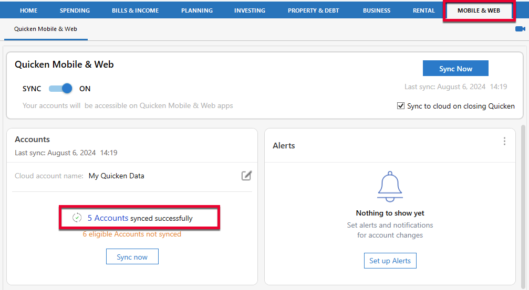
Task: Click 'Set alerts and notifications for account changes' text
Action: click(x=390, y=230)
